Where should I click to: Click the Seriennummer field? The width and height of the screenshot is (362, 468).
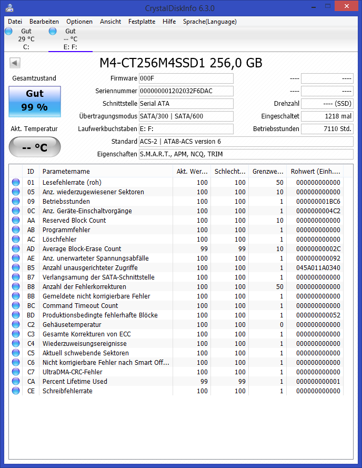186,91
